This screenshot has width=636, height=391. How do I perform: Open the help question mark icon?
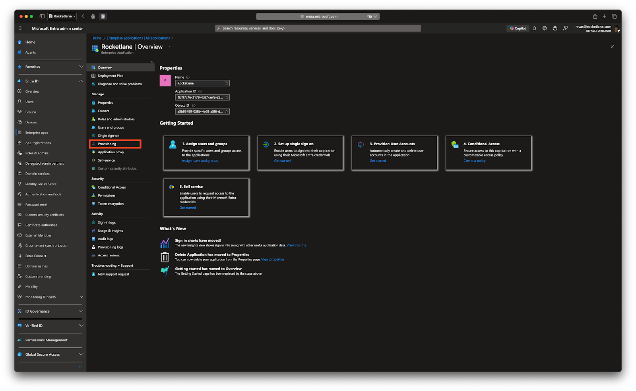(x=555, y=28)
